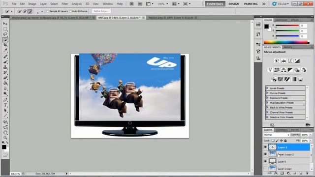This screenshot has width=315, height=177.
Task: Select the Eyedropper tool
Action: [x=5, y=50]
